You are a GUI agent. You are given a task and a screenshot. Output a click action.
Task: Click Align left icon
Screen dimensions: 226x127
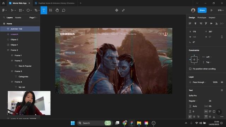pos(190,24)
